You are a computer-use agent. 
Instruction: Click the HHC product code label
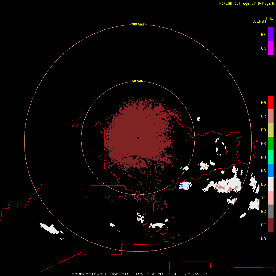(269, 18)
